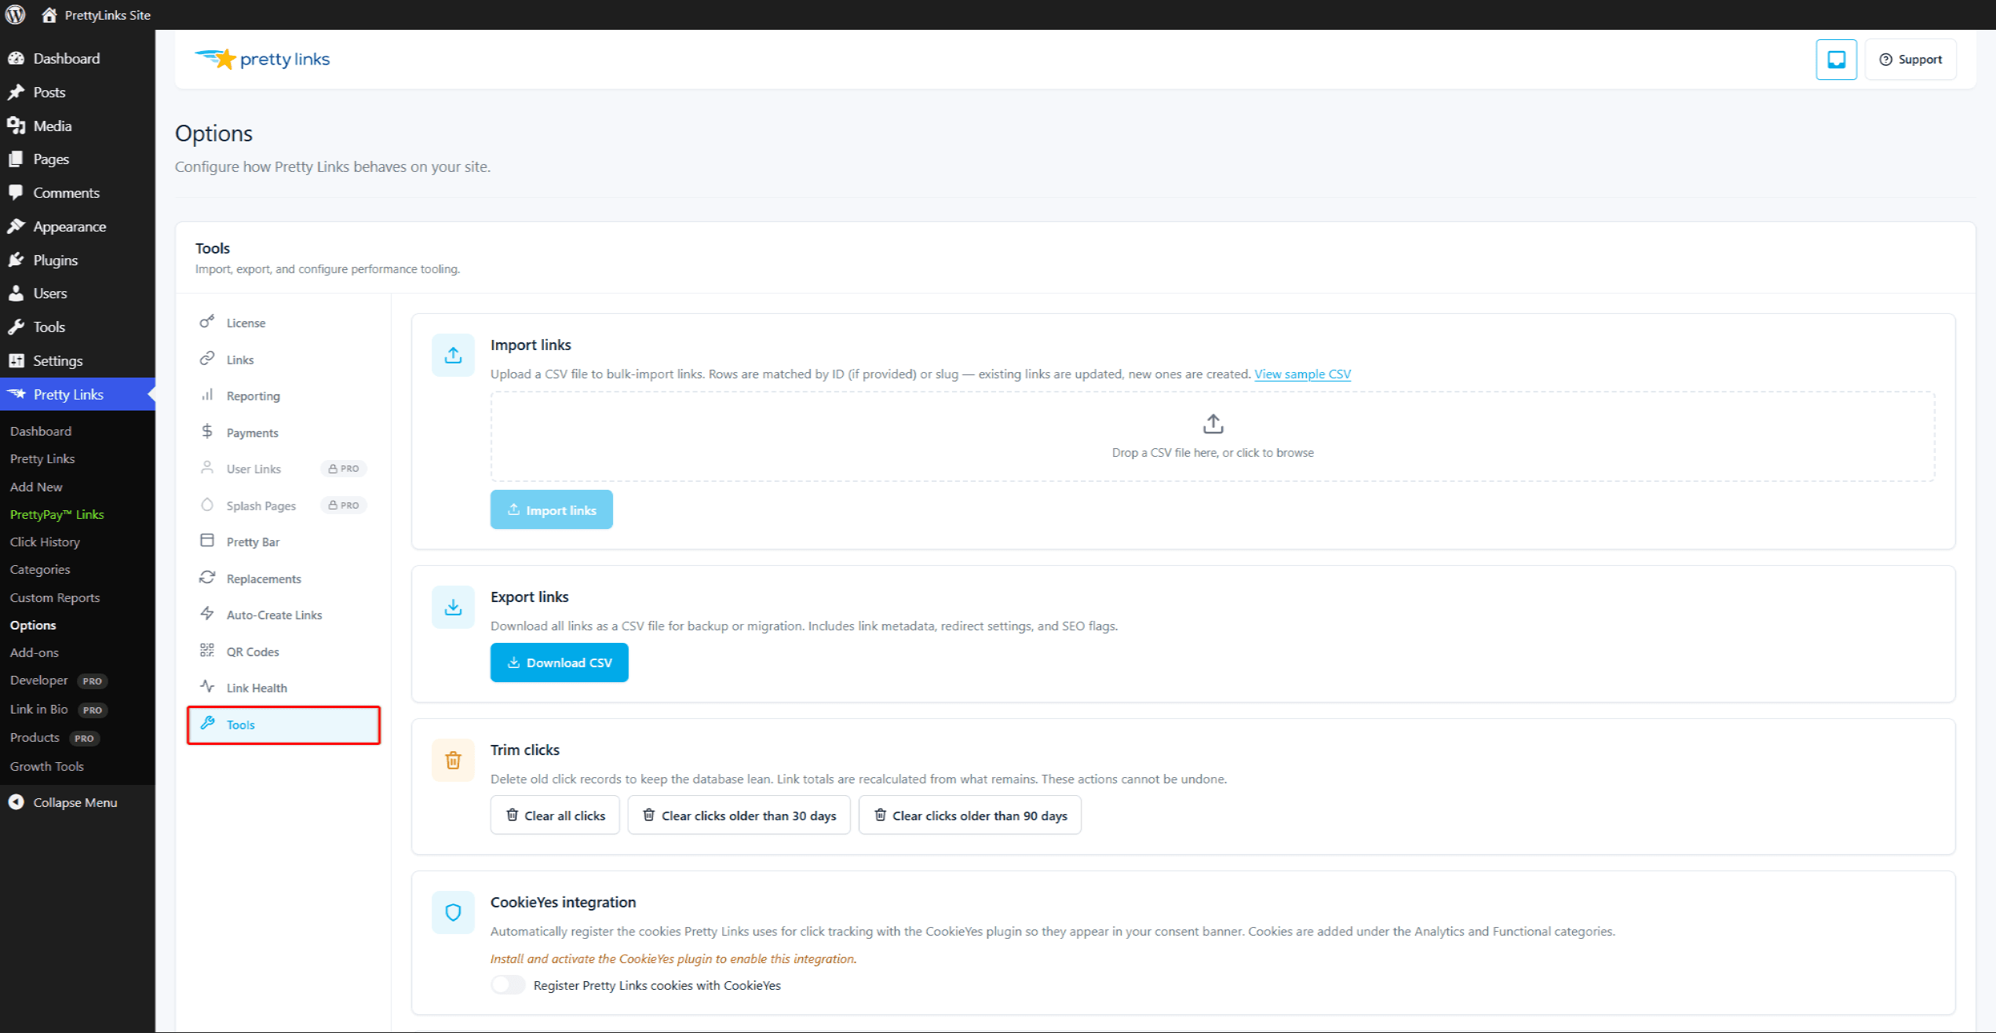Click the Users person icon in admin menu
1996x1033 pixels.
[x=16, y=293]
